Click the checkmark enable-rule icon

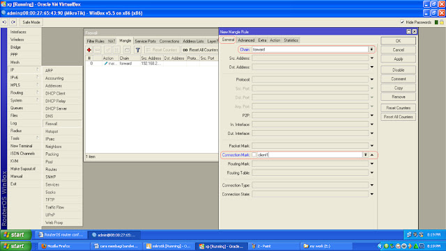[108, 50]
